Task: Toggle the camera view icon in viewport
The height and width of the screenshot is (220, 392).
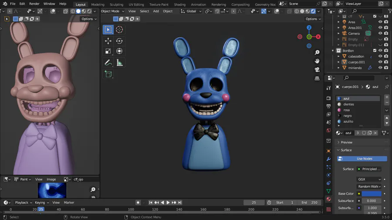Action: pos(317,70)
